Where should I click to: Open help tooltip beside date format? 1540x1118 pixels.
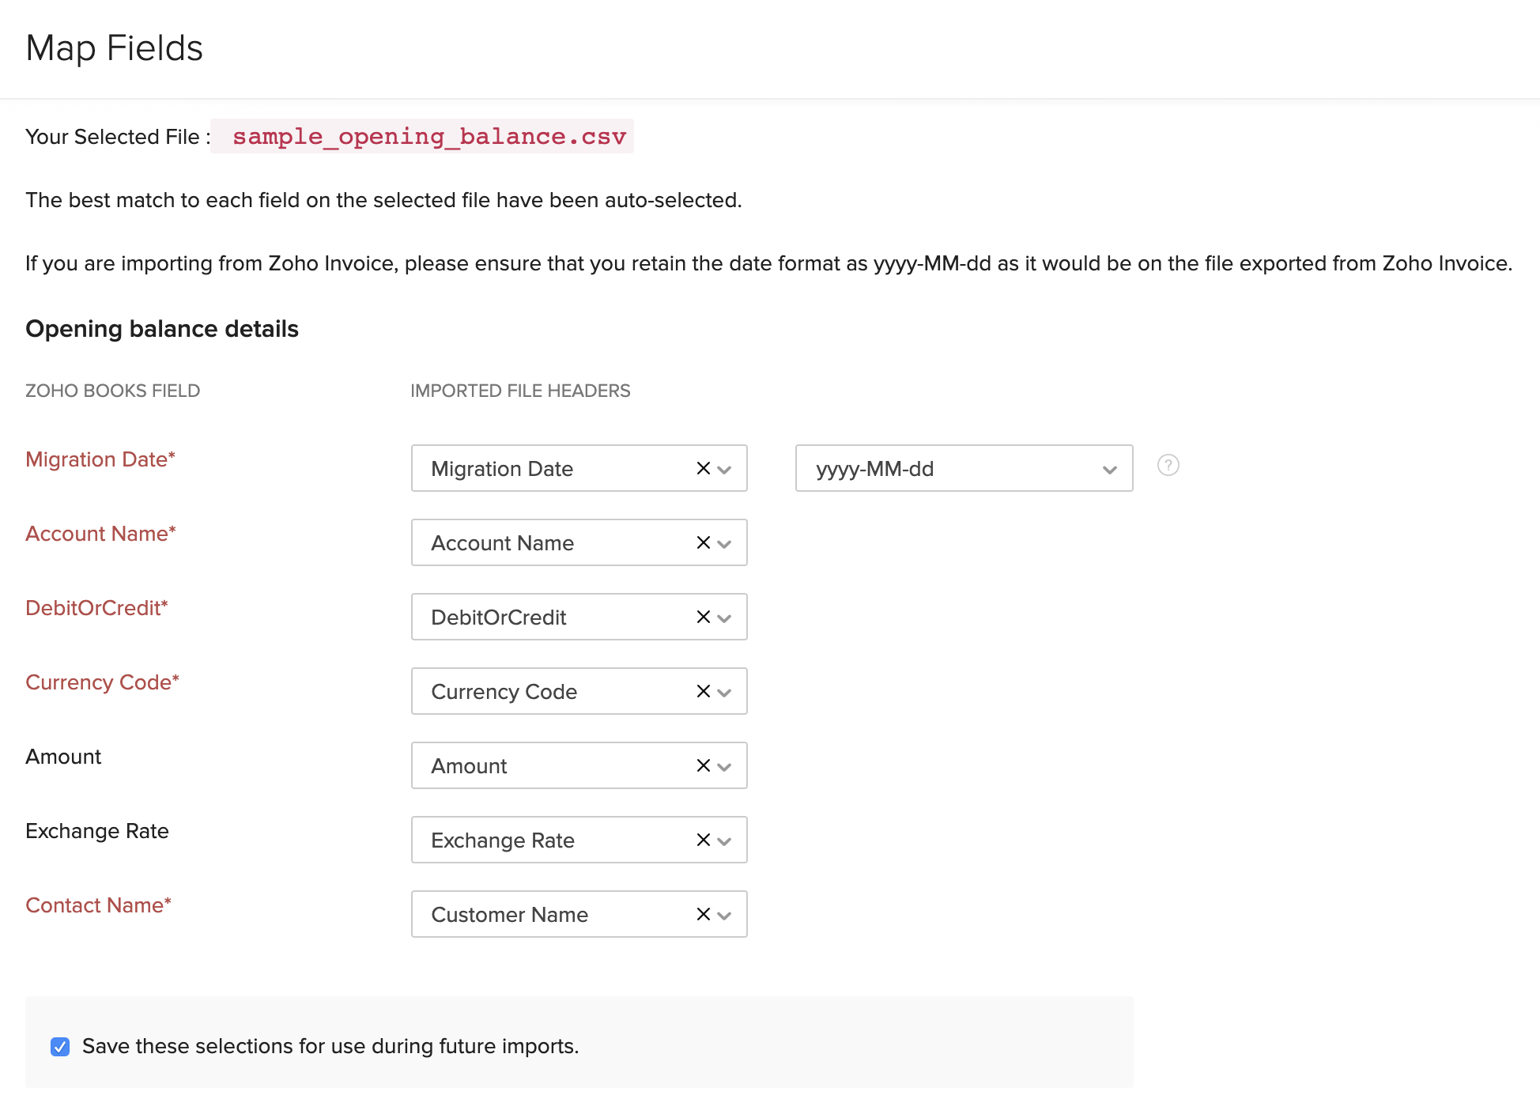click(x=1168, y=466)
